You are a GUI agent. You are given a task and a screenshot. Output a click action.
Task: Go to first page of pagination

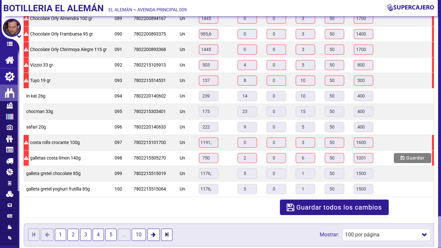point(34,235)
